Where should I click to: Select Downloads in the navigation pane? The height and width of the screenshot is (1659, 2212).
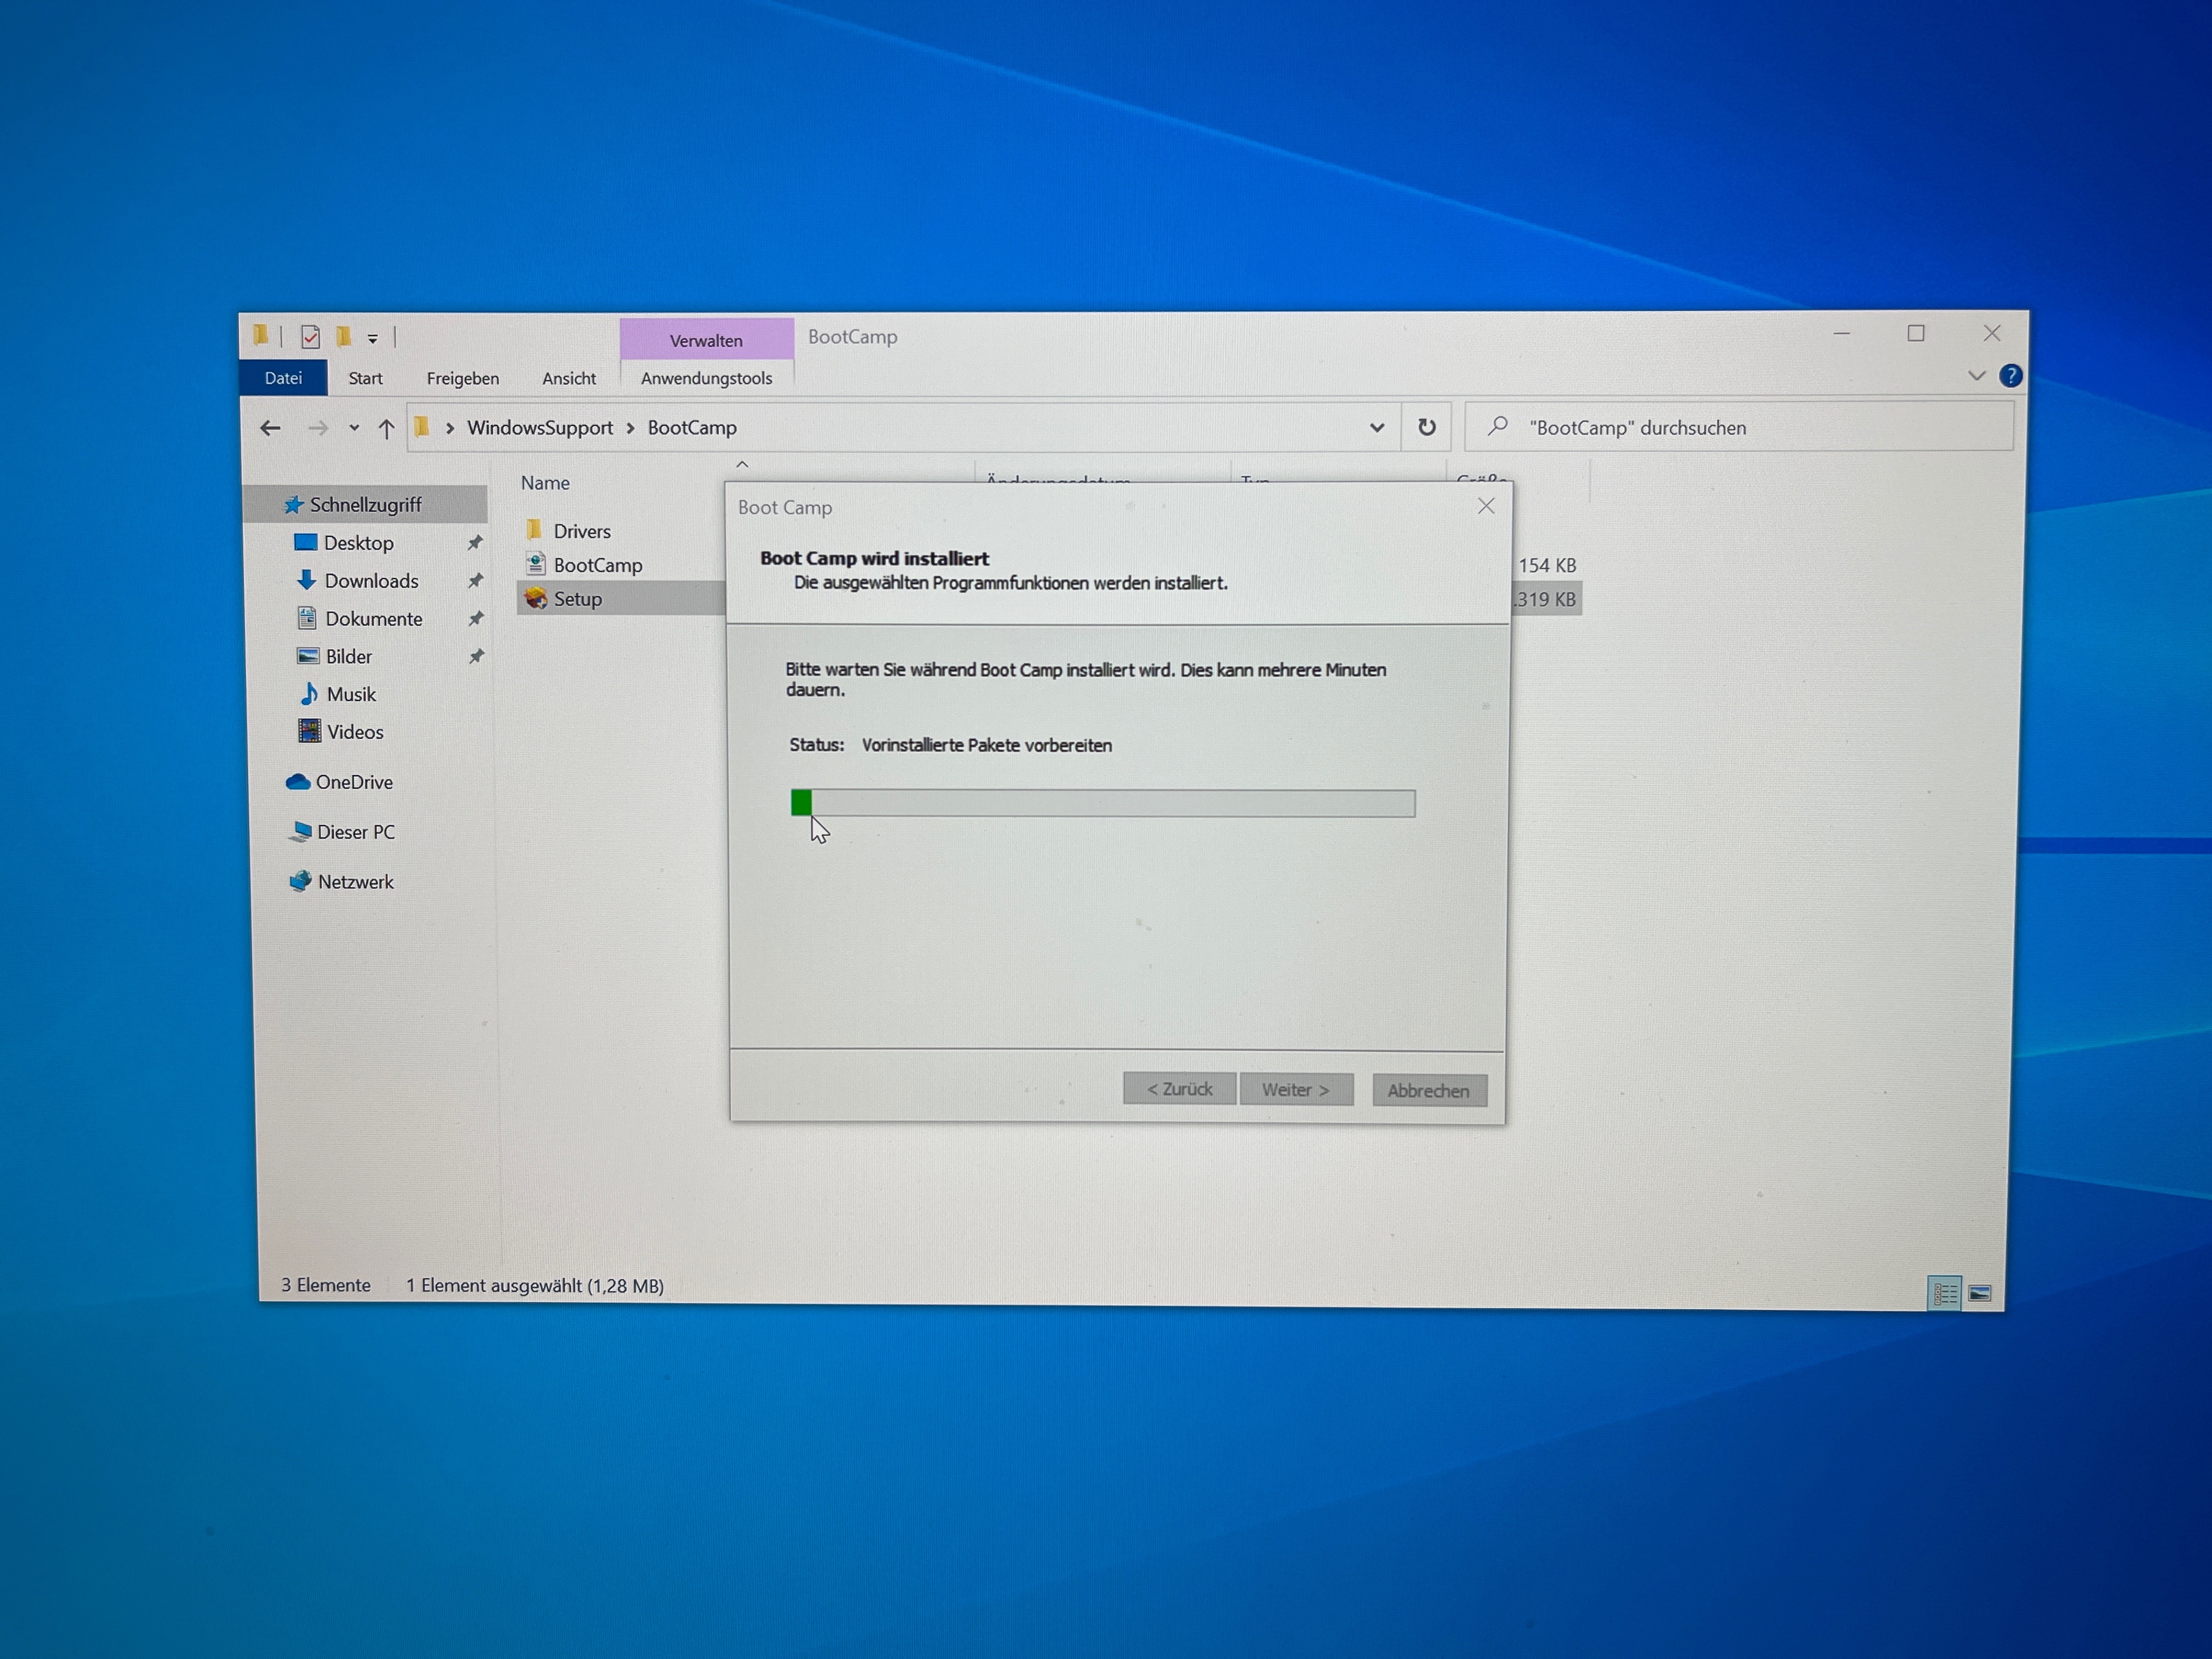(371, 581)
